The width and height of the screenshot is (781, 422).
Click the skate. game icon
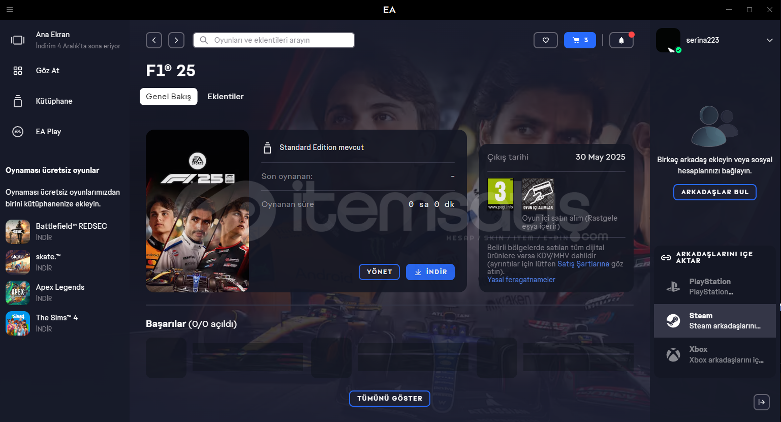coord(18,262)
